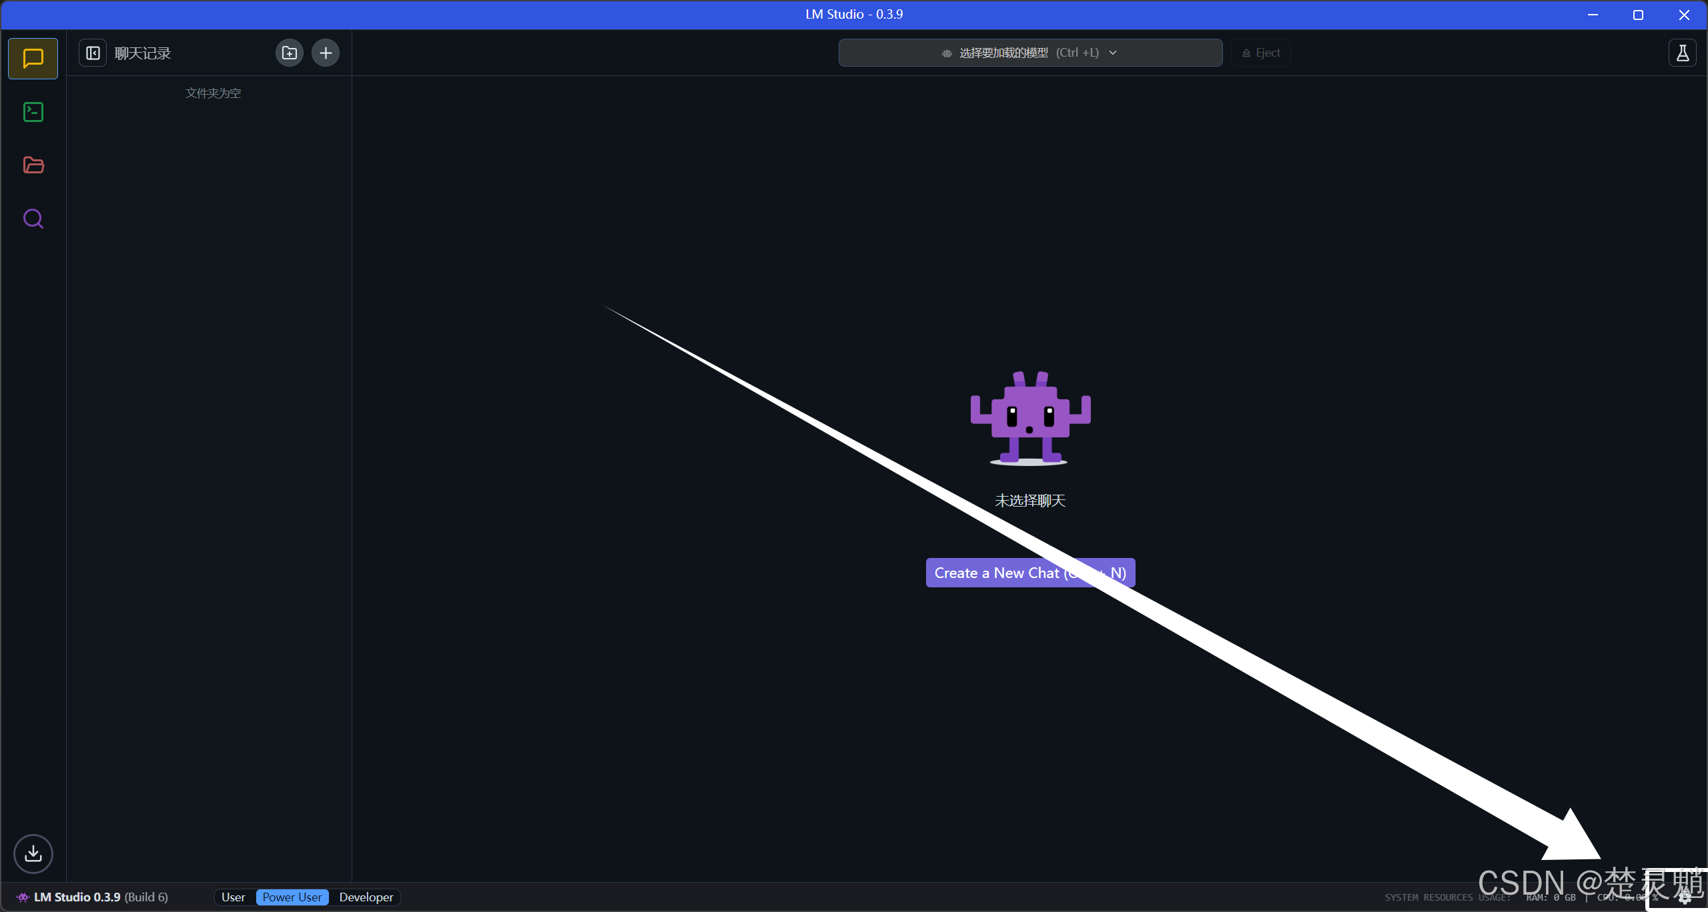The height and width of the screenshot is (912, 1708).
Task: Select Power User mode
Action: (x=292, y=897)
